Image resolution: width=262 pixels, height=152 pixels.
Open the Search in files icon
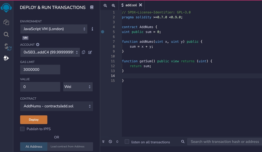pos(6,34)
